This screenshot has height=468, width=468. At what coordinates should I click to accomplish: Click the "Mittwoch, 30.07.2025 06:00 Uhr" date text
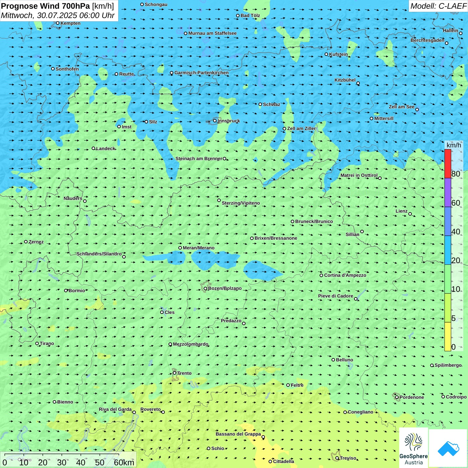[58, 15]
